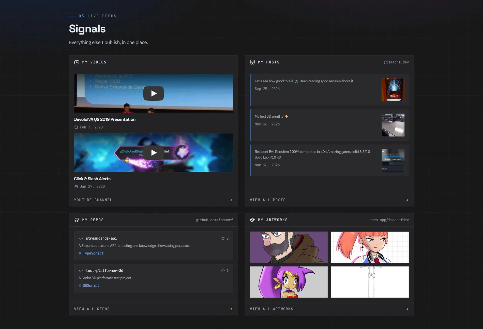Click the star icon on test-platformer-3d
This screenshot has width=483, height=329.
point(223,271)
